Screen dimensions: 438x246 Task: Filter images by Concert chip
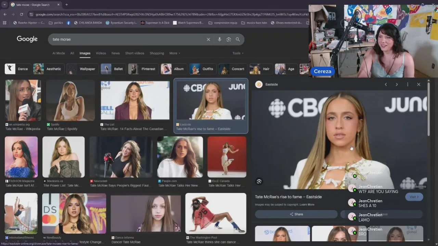click(x=233, y=69)
